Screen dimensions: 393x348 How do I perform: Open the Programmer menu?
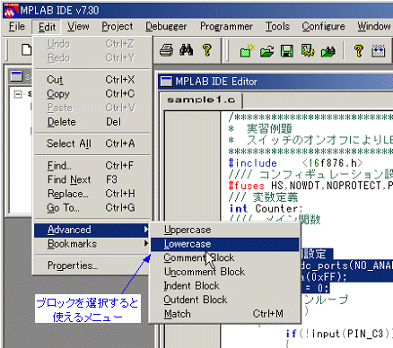[226, 26]
